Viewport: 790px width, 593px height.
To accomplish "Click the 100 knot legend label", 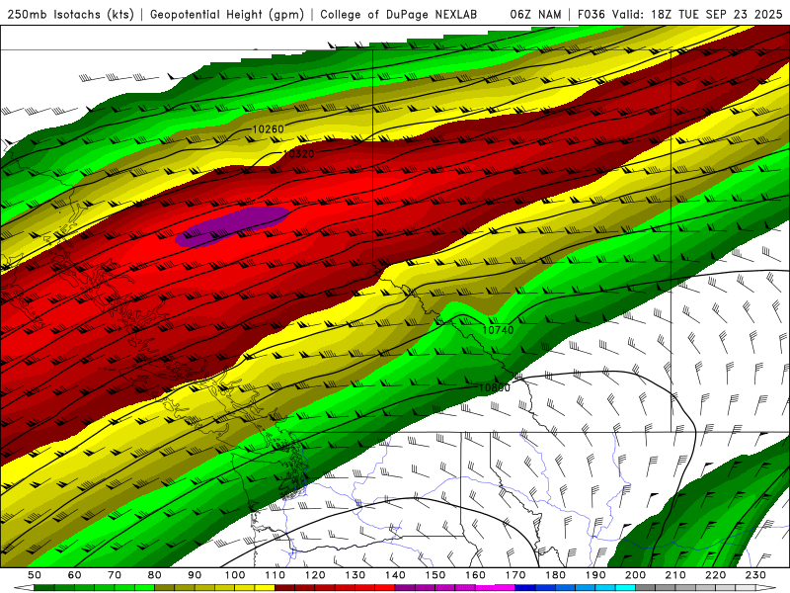I will point(234,575).
